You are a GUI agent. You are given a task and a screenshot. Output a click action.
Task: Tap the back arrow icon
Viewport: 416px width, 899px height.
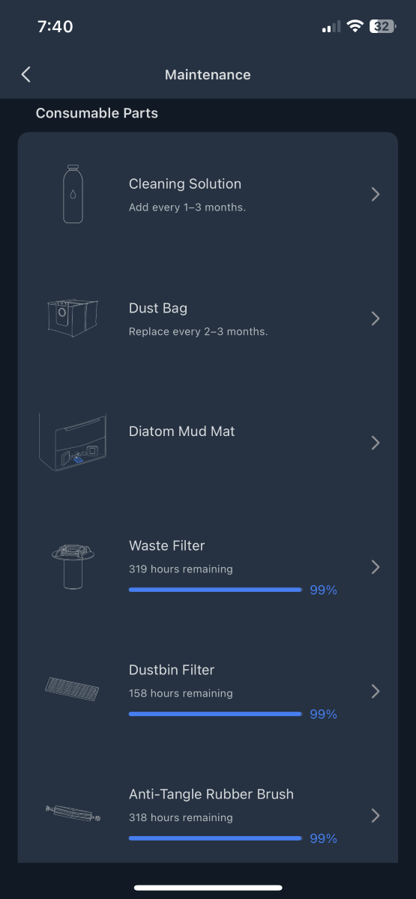[26, 74]
